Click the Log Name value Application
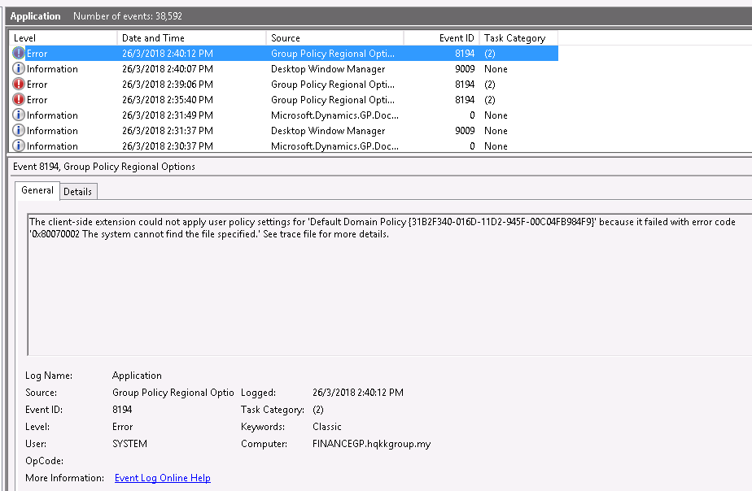This screenshot has width=752, height=491. pyautogui.click(x=137, y=376)
